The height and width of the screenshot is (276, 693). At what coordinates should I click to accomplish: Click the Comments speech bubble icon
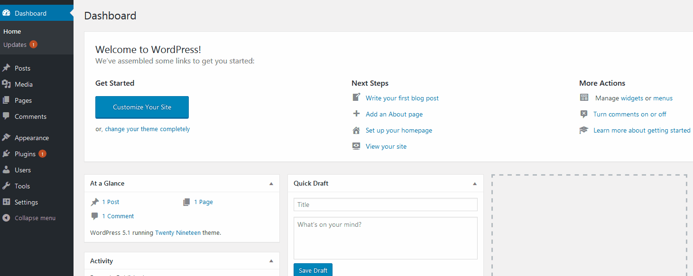click(6, 116)
